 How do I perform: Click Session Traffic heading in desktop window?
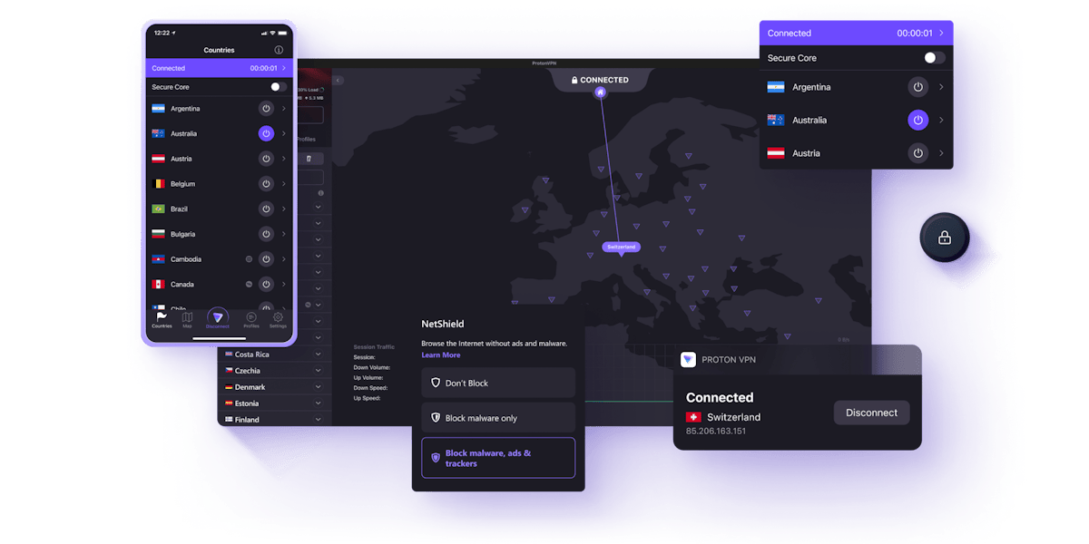pyautogui.click(x=374, y=346)
